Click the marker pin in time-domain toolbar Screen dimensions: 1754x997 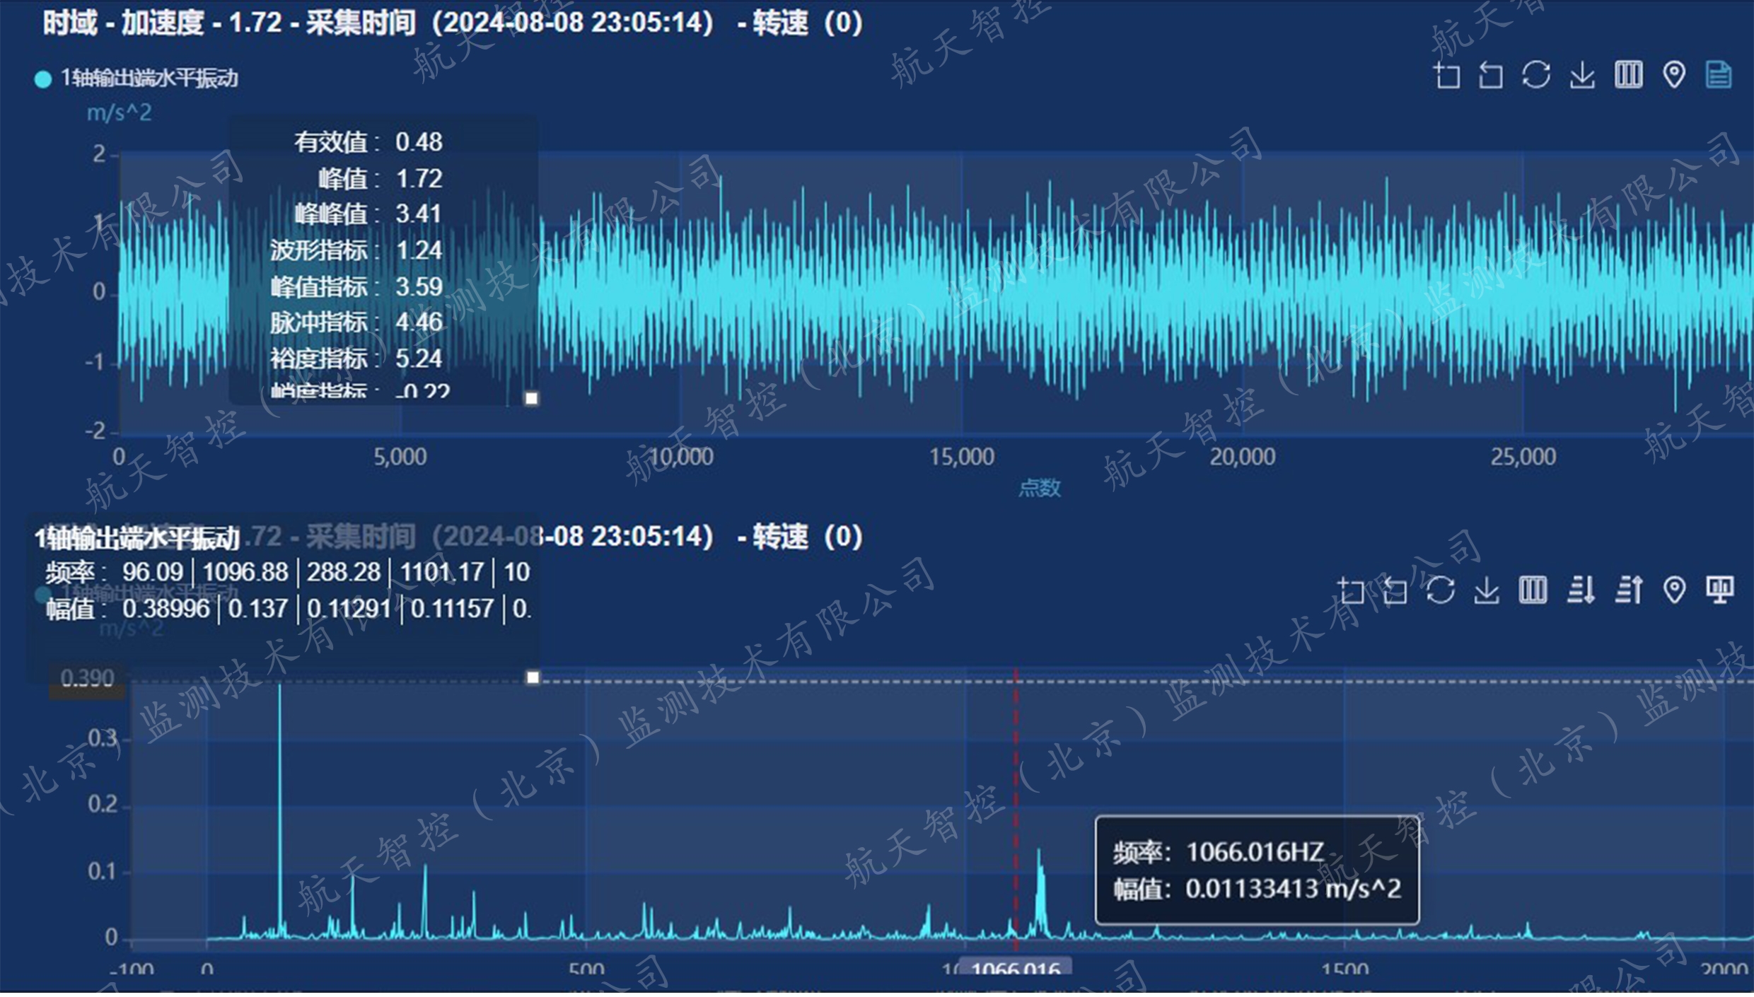tap(1674, 75)
